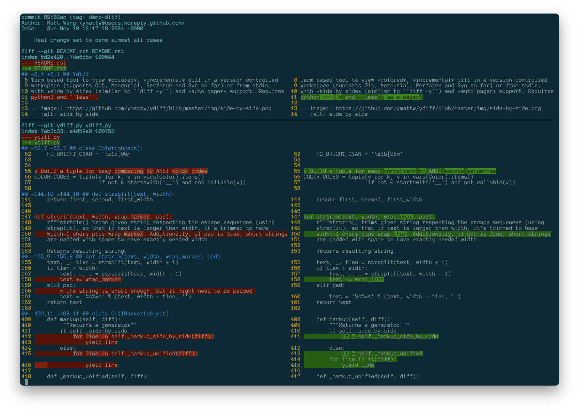Click the pager prompt cursor at bottom
The height and width of the screenshot is (412, 579).
[26, 382]
